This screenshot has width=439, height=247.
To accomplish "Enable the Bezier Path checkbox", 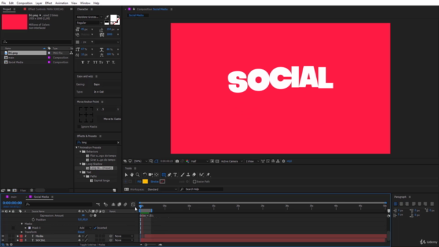I will pos(195,182).
